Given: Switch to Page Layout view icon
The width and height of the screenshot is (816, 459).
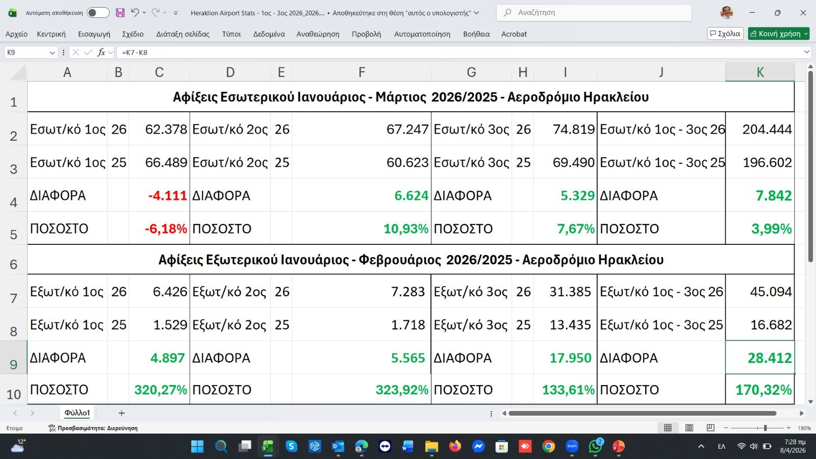Looking at the screenshot, I should [689, 428].
